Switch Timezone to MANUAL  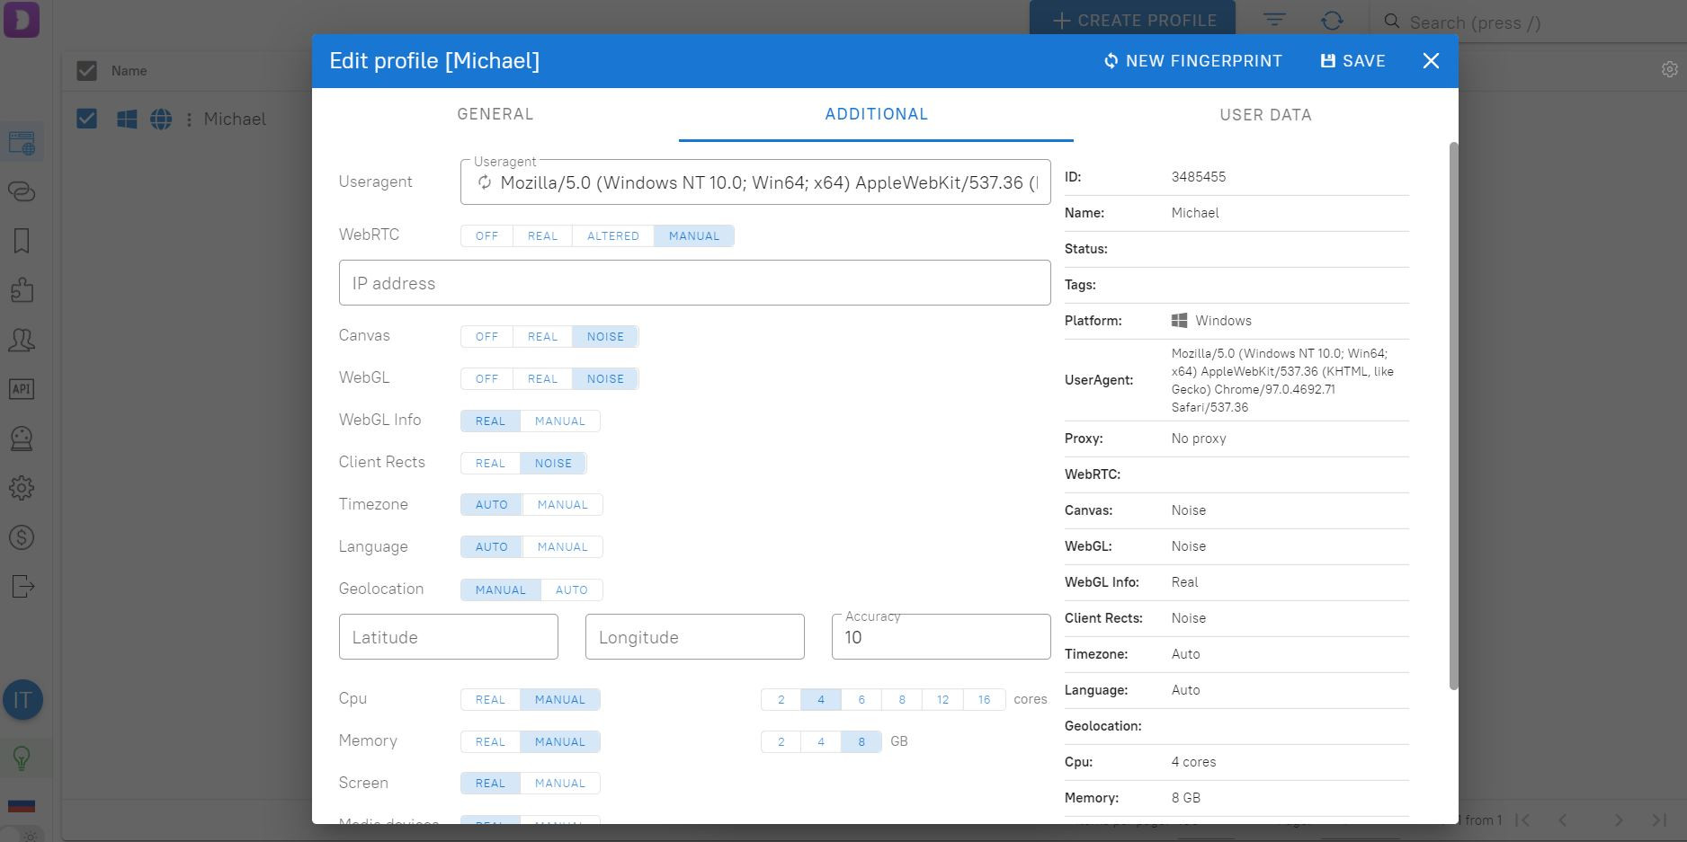pos(562,505)
